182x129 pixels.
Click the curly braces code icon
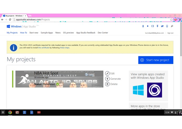tap(153, 26)
